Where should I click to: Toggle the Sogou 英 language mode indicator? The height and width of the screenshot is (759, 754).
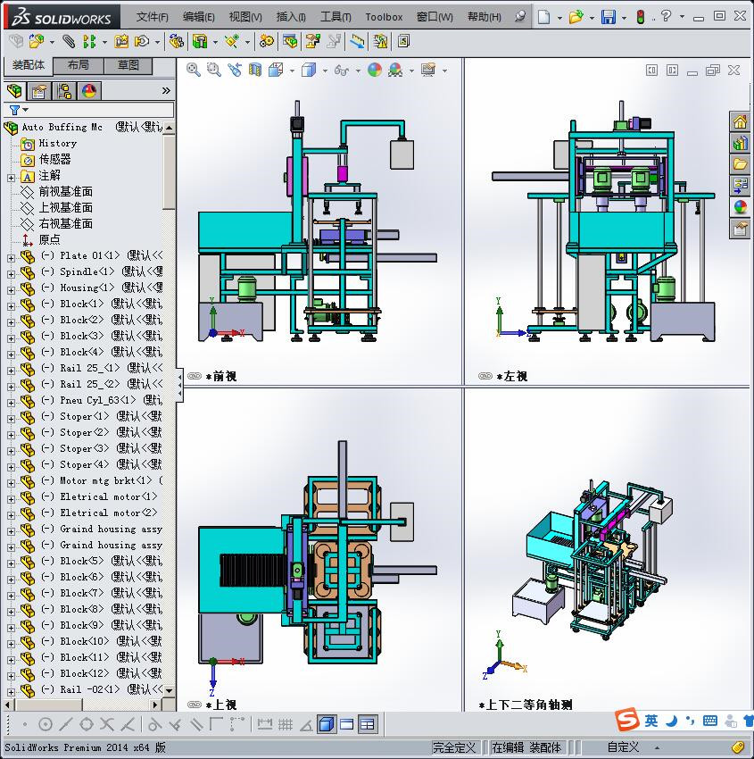point(651,721)
